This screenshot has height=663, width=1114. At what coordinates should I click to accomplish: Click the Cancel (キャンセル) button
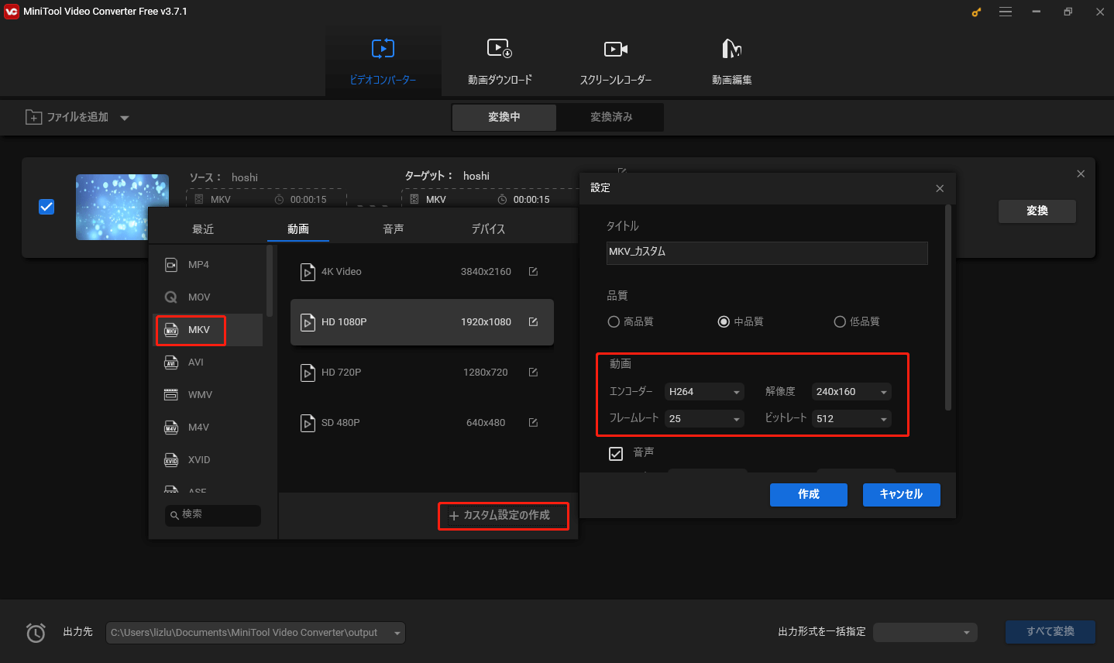tap(902, 494)
